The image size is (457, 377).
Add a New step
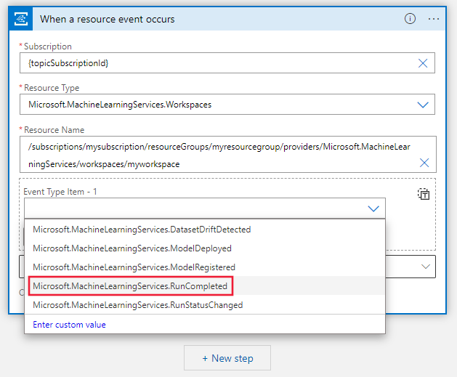[227, 358]
